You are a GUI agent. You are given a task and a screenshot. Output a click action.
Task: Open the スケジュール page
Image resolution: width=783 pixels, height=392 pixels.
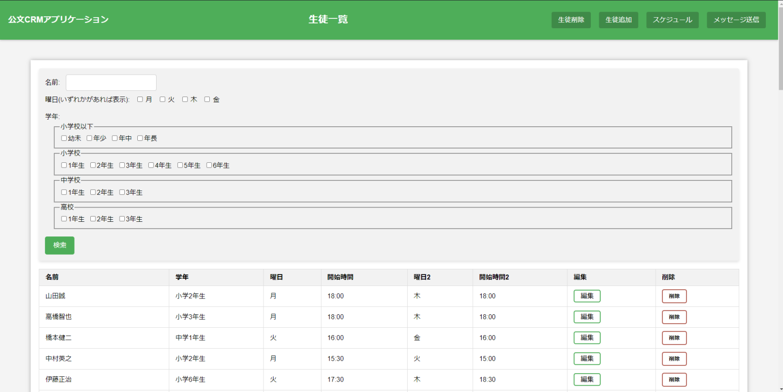[672, 20]
